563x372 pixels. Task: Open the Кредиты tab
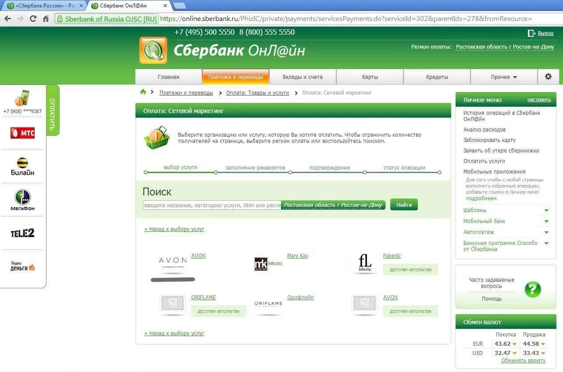(437, 77)
